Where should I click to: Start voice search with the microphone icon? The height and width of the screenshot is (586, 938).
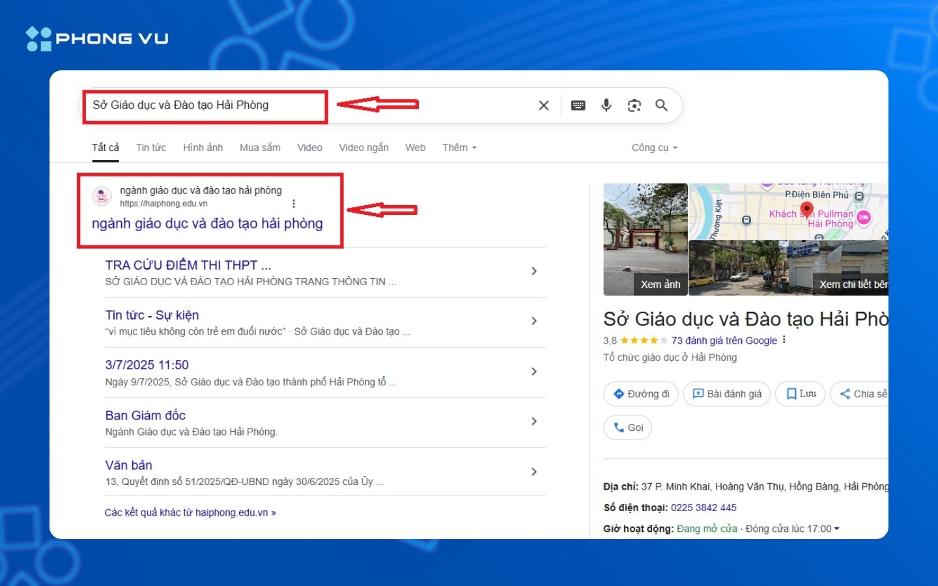tap(606, 105)
